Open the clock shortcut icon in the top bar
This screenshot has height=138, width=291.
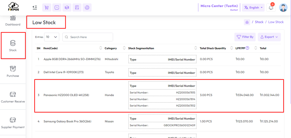tap(57, 7)
